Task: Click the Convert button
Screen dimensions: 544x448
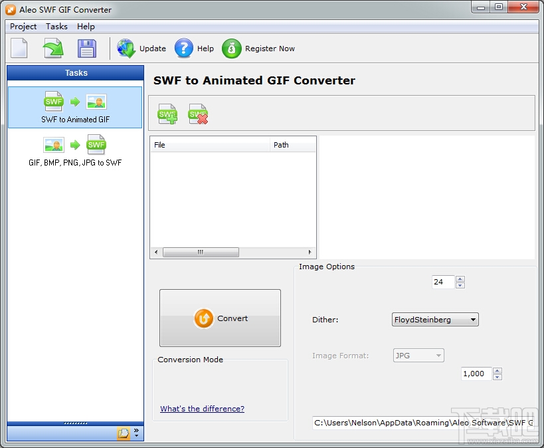Action: 220,318
